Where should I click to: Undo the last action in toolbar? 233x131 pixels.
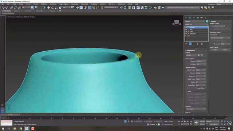(x=3, y=8)
